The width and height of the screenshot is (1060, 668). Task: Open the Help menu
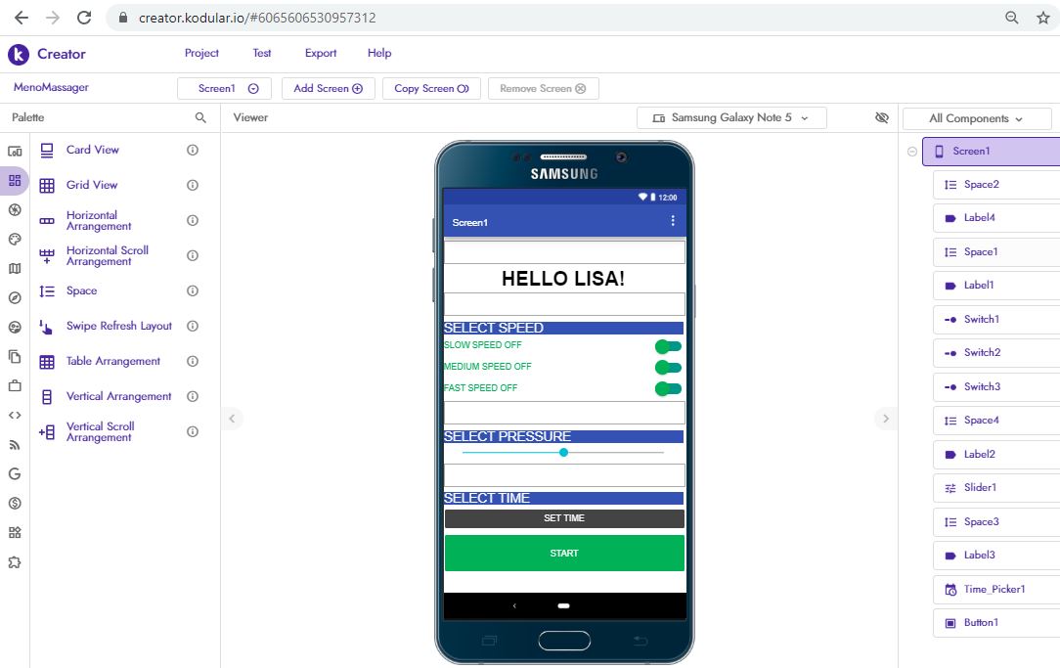pyautogui.click(x=379, y=53)
